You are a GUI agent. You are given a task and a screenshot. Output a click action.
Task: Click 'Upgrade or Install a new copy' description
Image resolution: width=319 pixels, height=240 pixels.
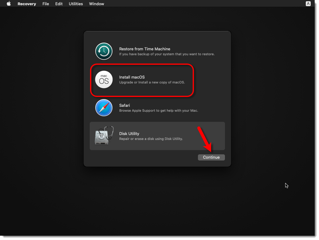point(152,82)
